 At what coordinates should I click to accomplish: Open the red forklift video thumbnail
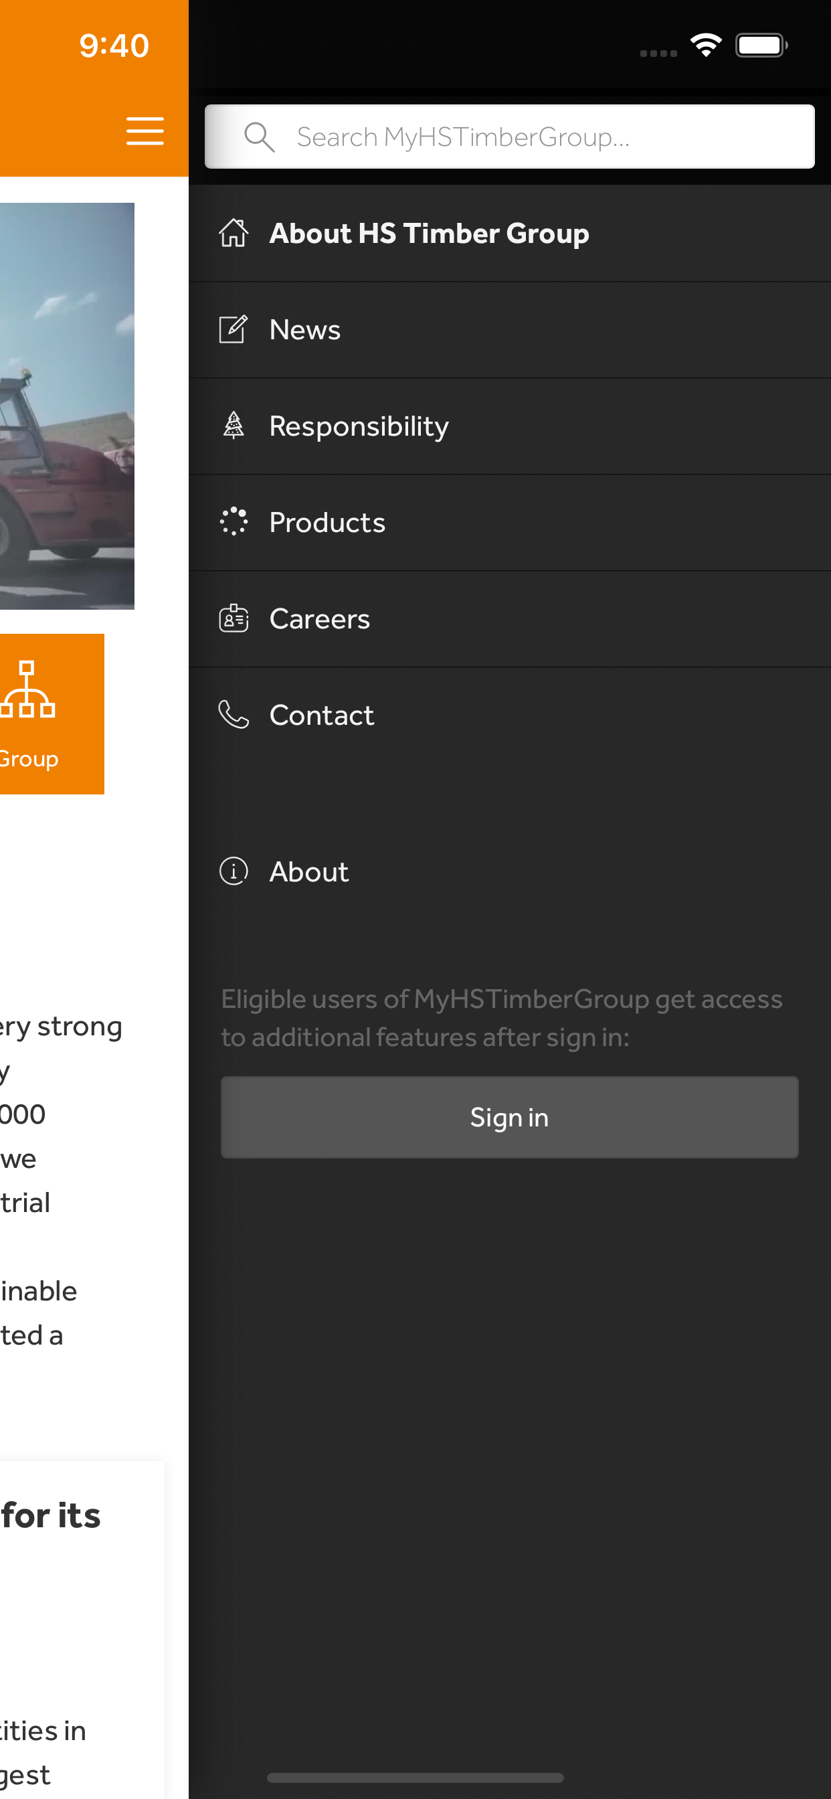pyautogui.click(x=67, y=406)
